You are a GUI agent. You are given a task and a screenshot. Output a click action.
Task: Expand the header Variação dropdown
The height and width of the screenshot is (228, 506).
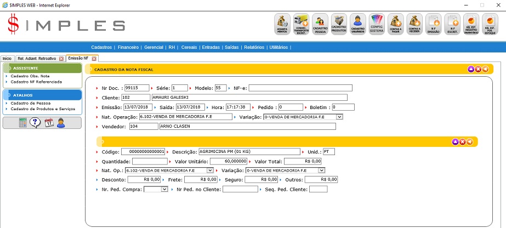pos(339,117)
